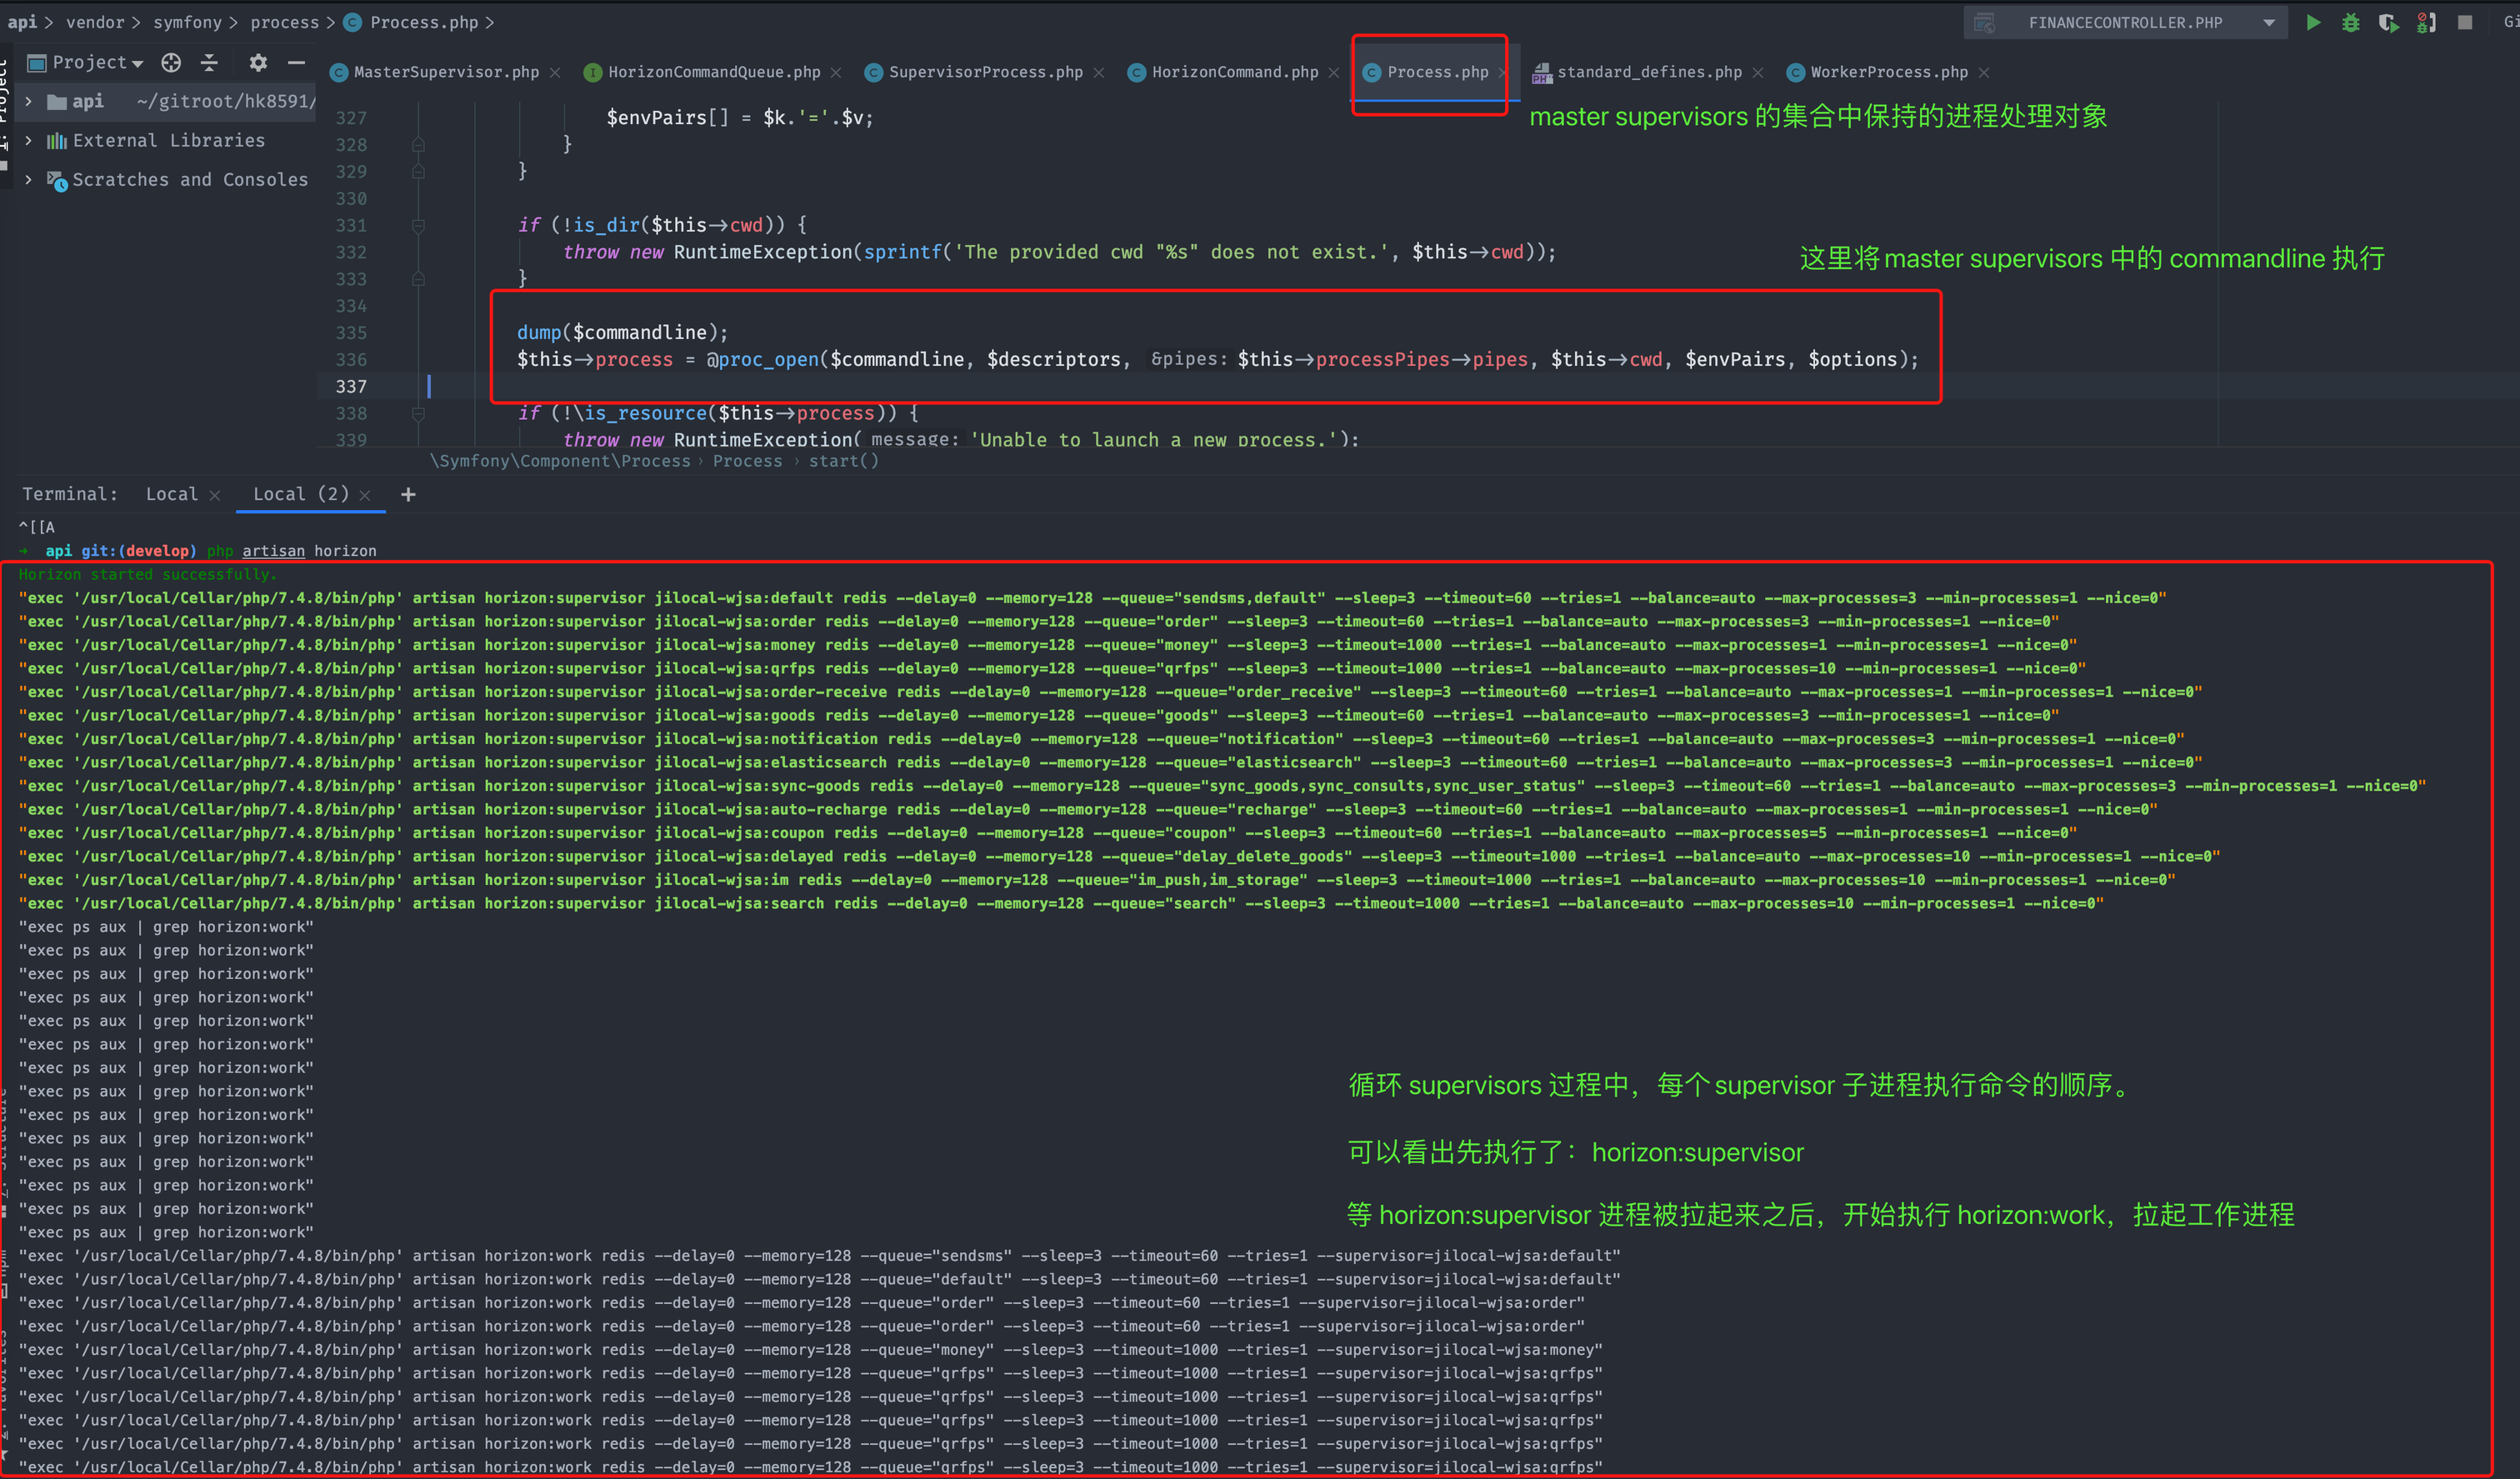Expand External Libraries node
Viewport: 2520px width, 1479px height.
point(29,140)
